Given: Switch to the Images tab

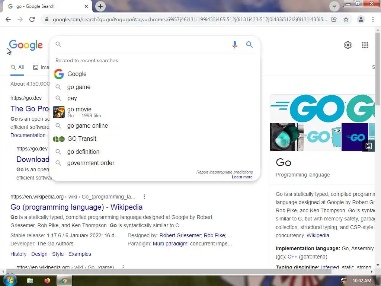Looking at the screenshot, I should pyautogui.click(x=41, y=67).
